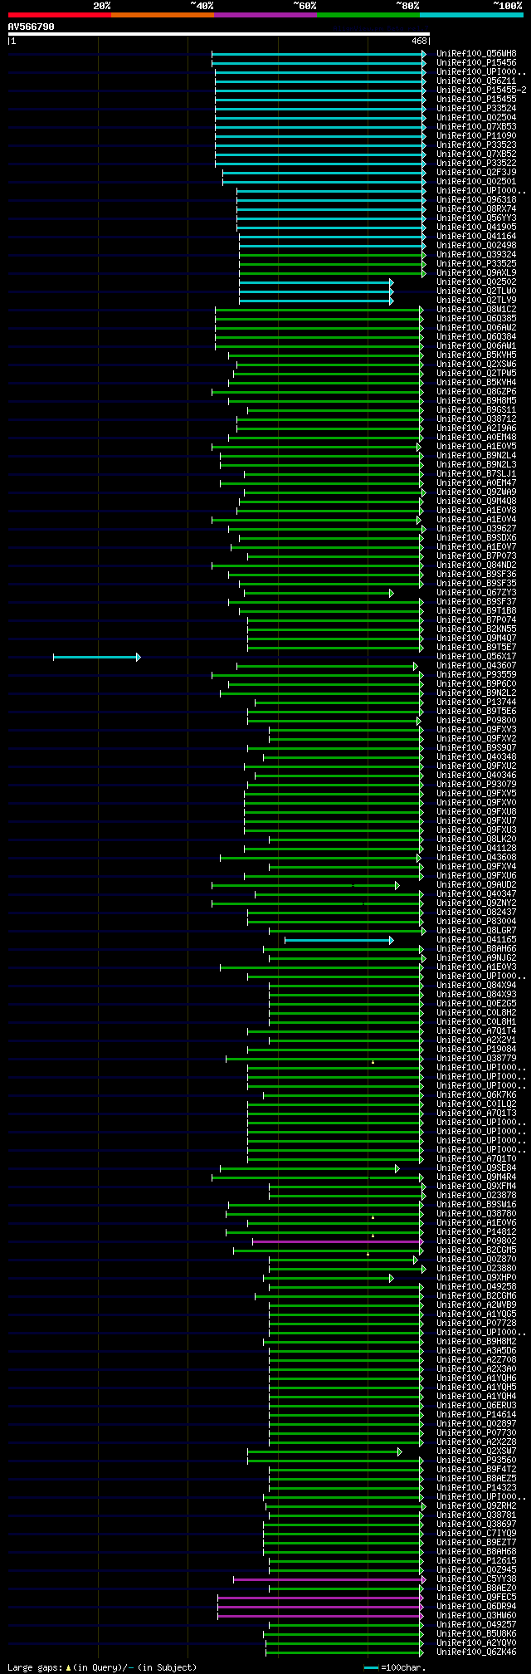Click the red 20% identity legend swatch
This screenshot has width=531, height=1674.
point(59,14)
